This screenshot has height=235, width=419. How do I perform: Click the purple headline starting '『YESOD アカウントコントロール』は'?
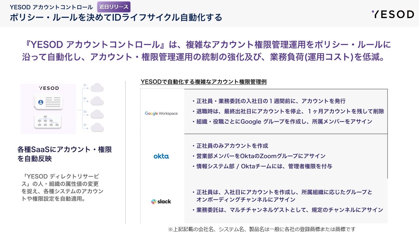(x=207, y=50)
